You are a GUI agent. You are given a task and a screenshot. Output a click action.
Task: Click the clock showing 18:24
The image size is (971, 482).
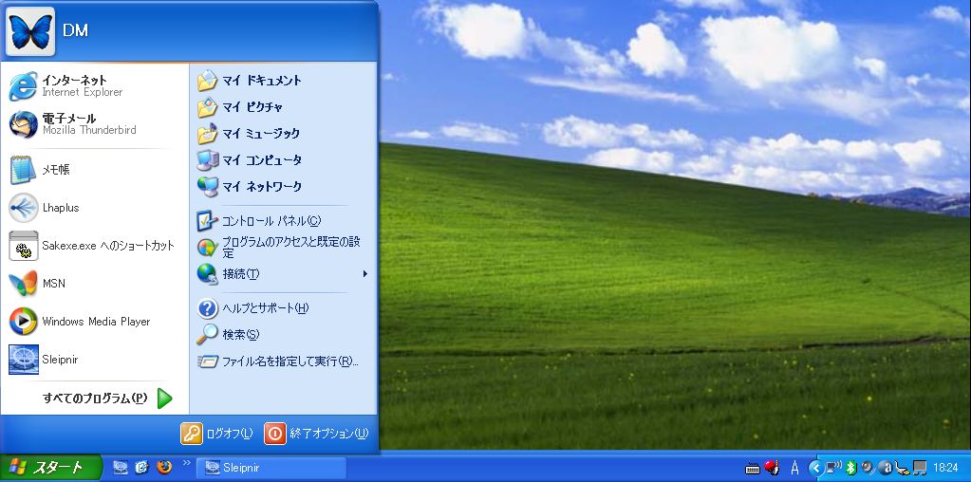click(x=945, y=468)
